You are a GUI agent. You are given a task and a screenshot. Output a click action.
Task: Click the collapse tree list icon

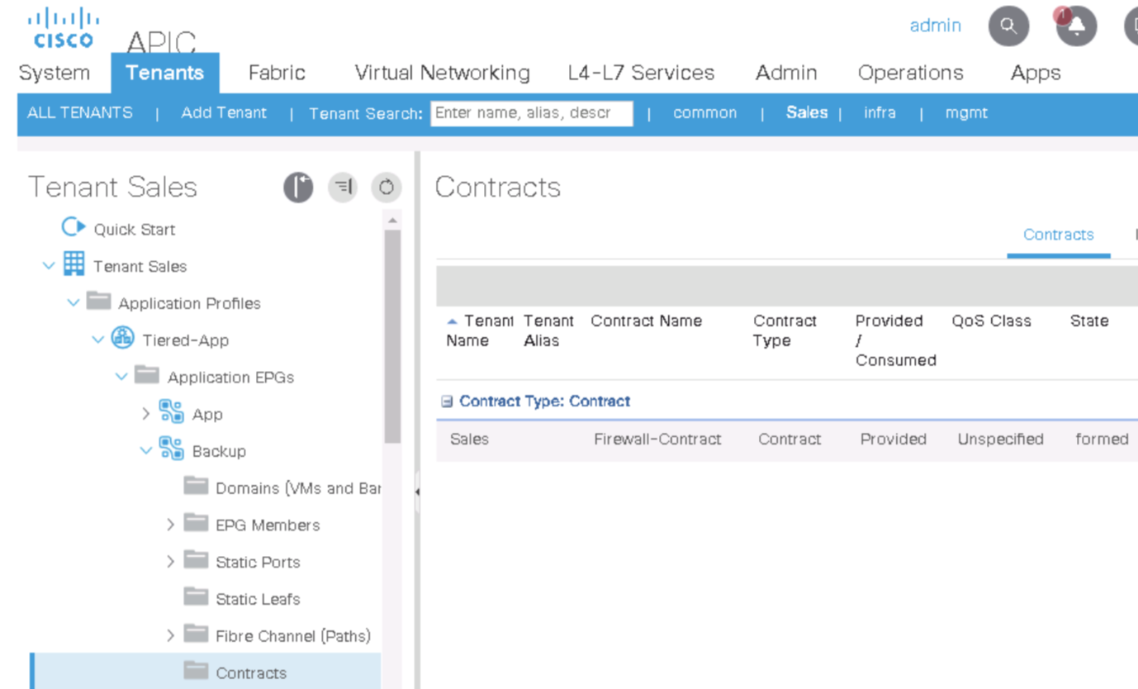click(x=343, y=188)
